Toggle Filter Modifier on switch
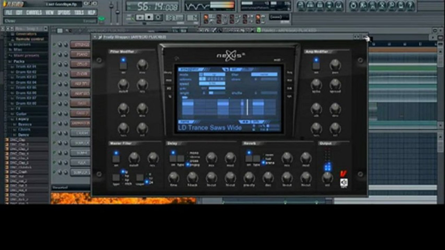Screen dimensions: 445x250 point(123,66)
